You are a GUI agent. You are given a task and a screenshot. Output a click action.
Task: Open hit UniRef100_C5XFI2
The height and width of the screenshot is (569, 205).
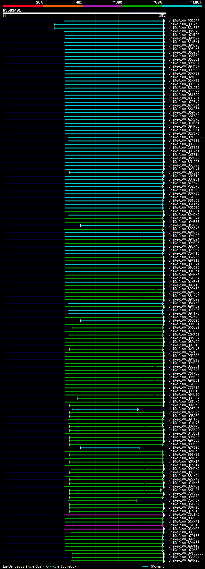184,176
